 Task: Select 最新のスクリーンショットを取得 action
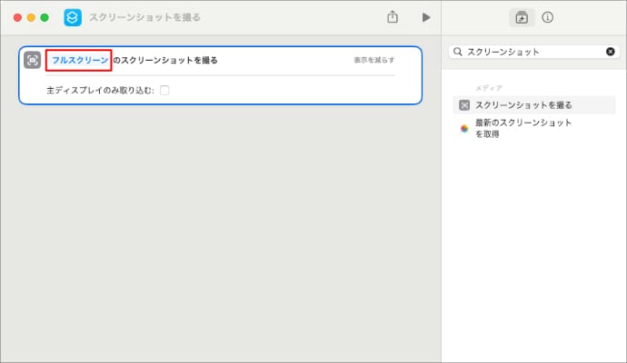pyautogui.click(x=523, y=128)
